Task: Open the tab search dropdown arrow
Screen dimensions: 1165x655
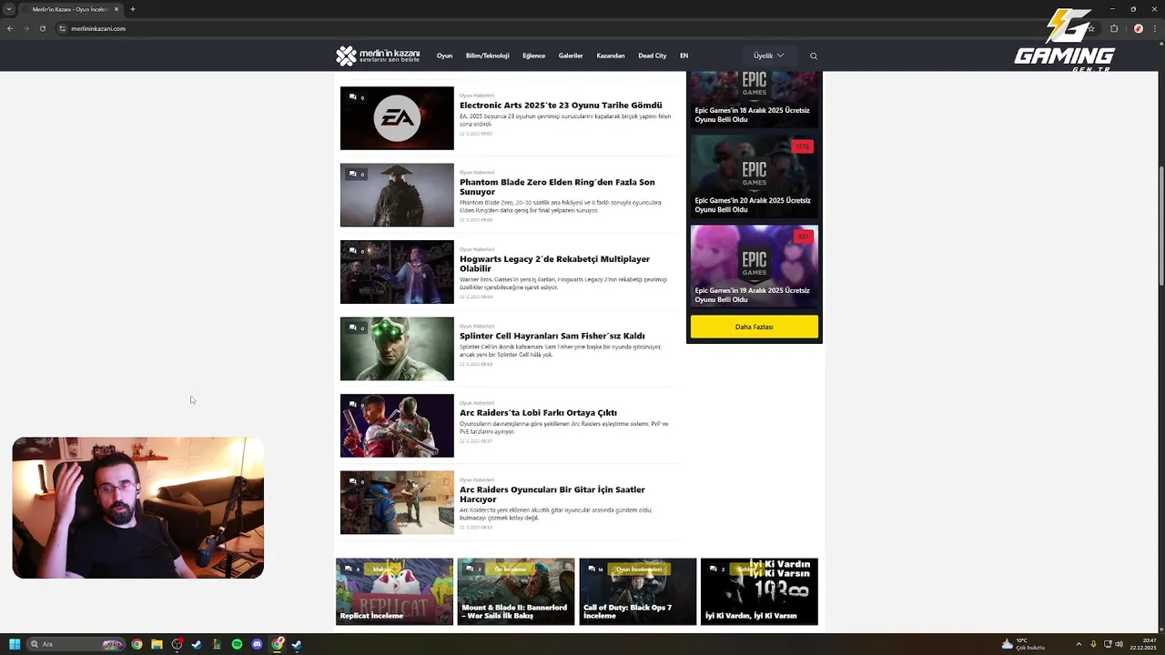Action: point(9,9)
